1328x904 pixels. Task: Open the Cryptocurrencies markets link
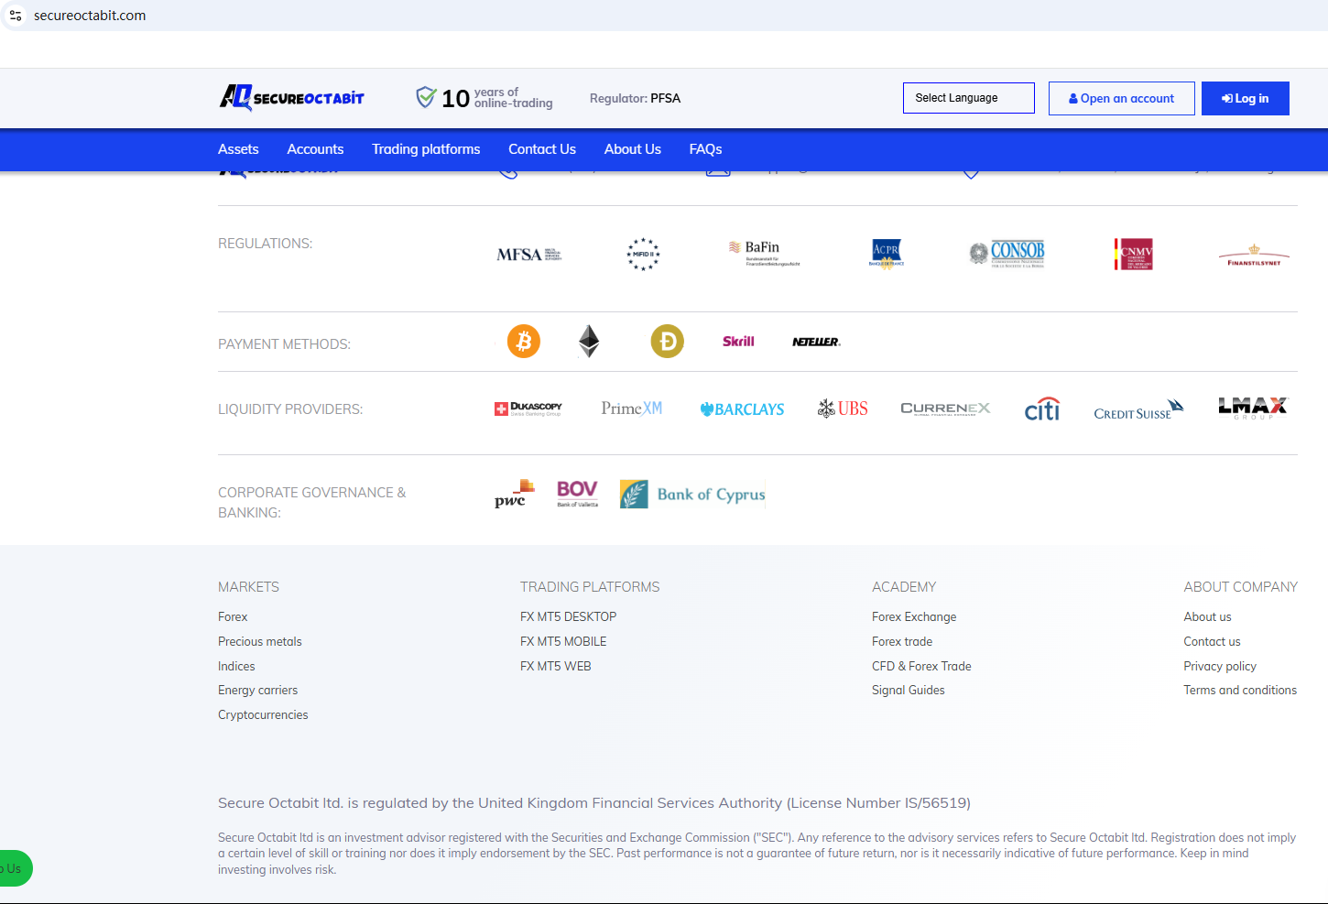tap(263, 715)
